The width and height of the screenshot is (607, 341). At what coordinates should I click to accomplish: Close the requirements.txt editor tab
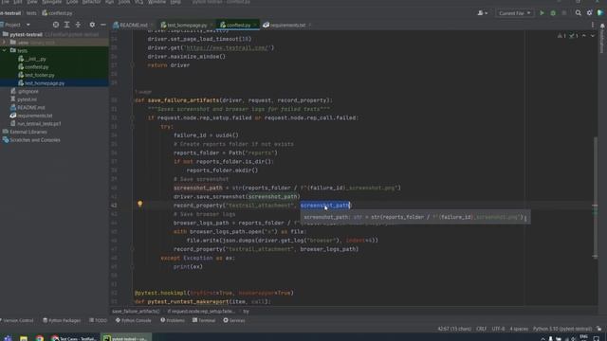coord(310,26)
